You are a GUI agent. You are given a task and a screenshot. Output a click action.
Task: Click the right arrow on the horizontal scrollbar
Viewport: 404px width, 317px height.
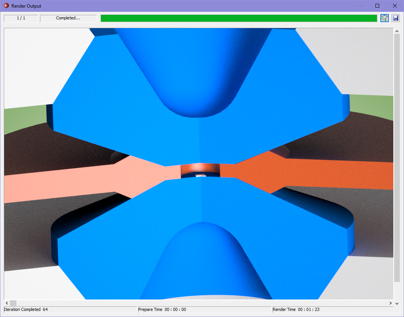click(x=390, y=303)
